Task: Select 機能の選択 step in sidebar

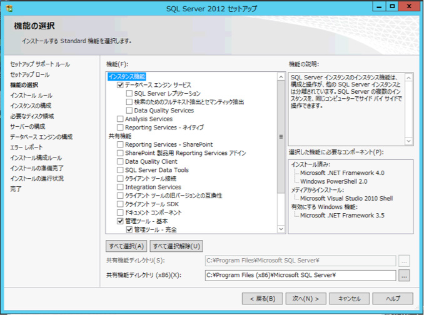Action: (x=24, y=85)
